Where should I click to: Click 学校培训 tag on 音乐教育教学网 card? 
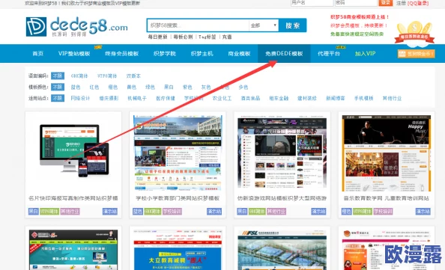click(383, 212)
